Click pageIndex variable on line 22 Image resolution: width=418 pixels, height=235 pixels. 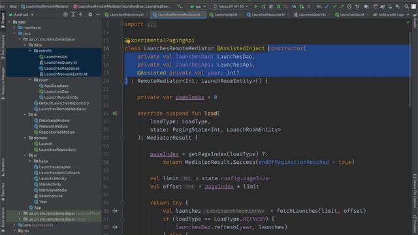pyautogui.click(x=190, y=97)
